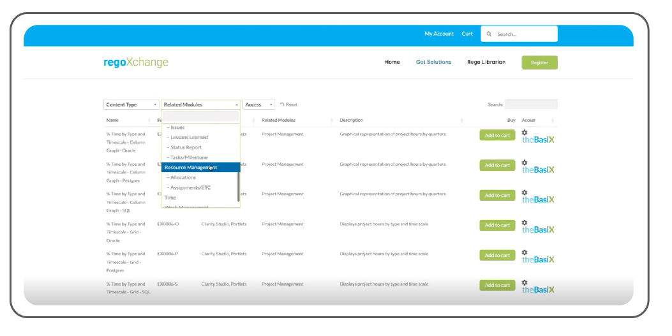Click the EX0006-S product ID cell

click(x=168, y=284)
